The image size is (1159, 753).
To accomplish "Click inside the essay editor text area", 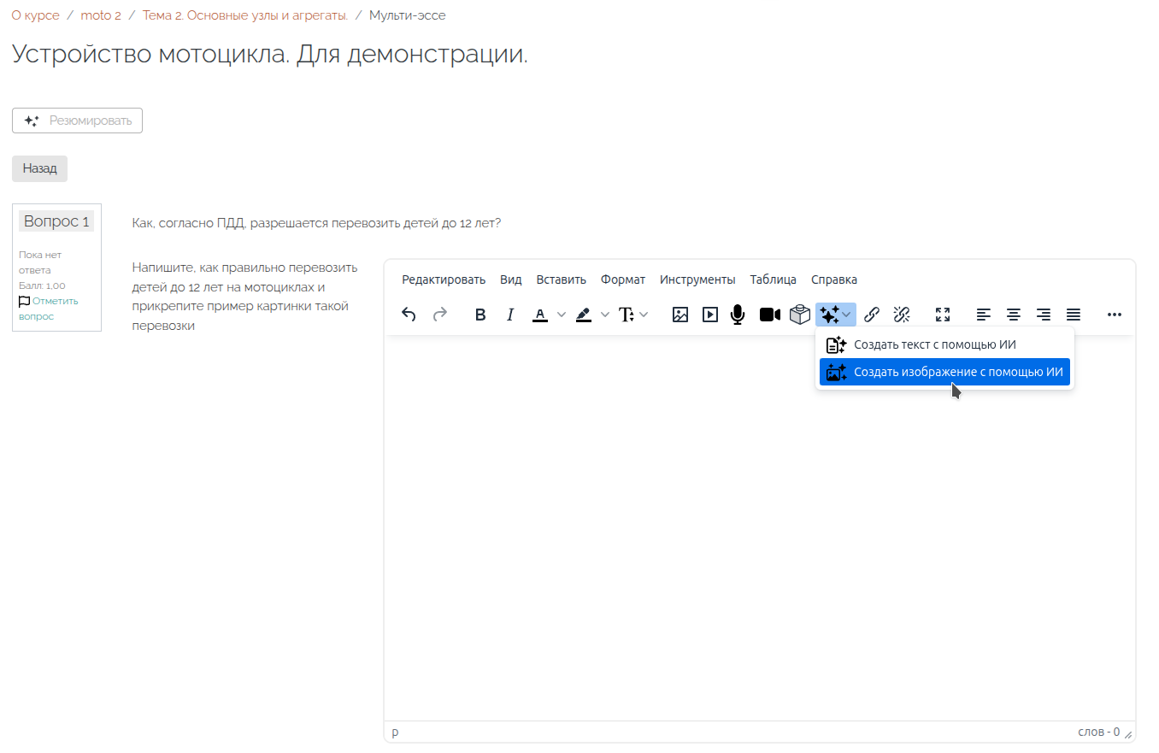I will point(760,527).
